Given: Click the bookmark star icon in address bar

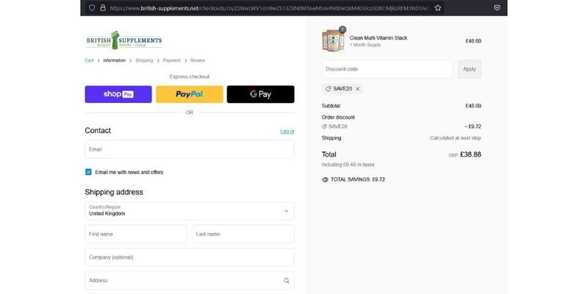Looking at the screenshot, I should pyautogui.click(x=437, y=8).
